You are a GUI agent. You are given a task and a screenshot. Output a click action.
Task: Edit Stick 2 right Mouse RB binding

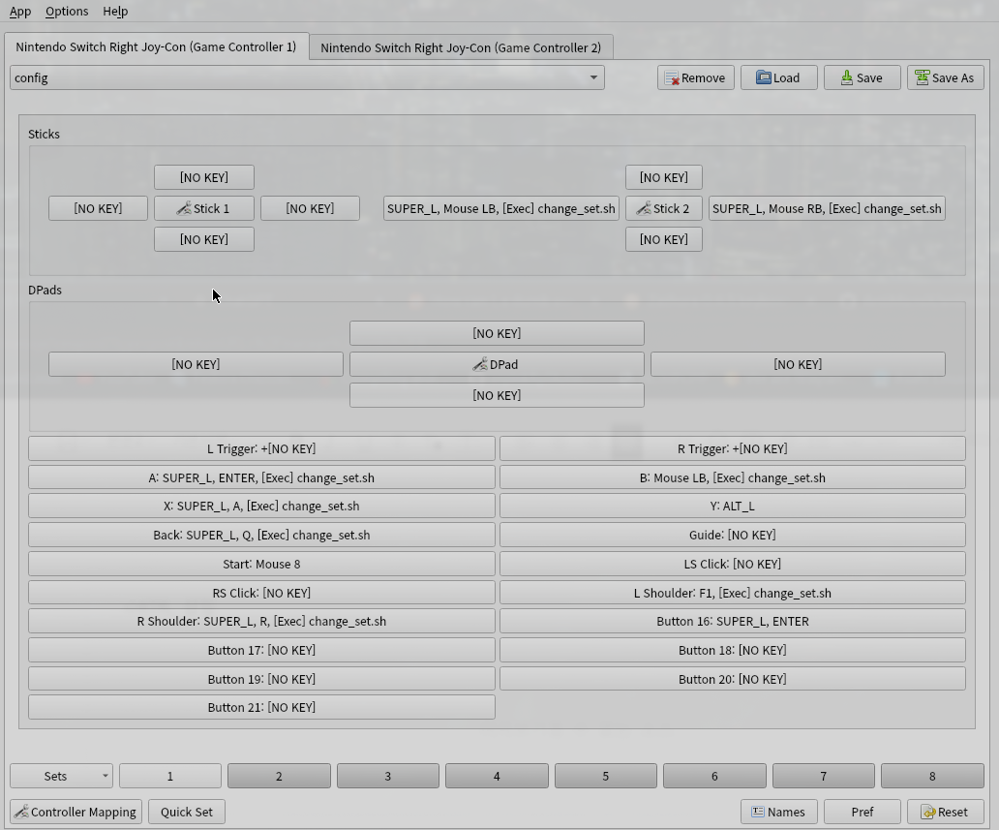[827, 208]
